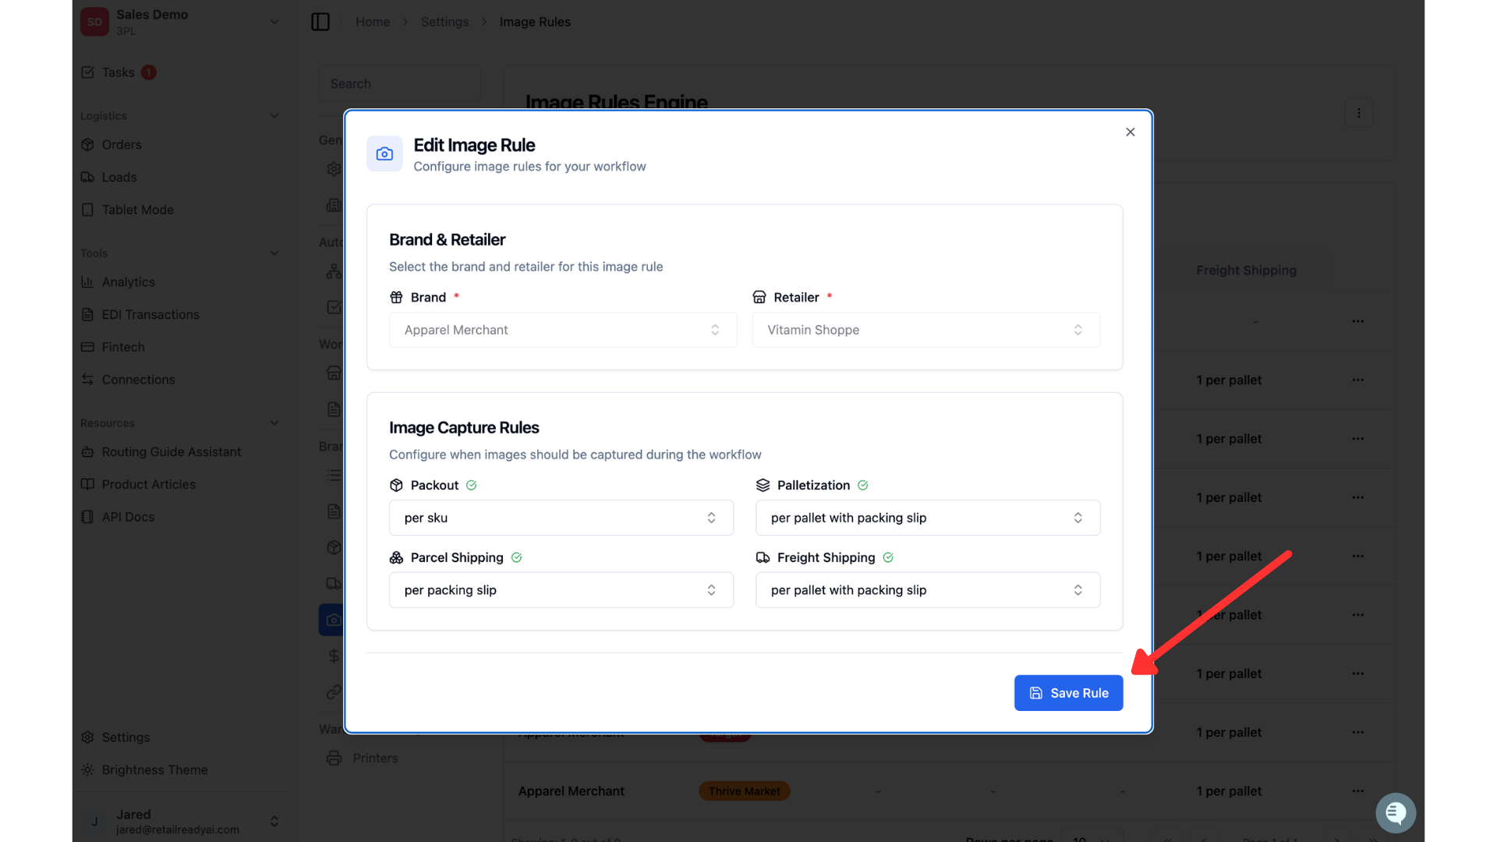Collapse the Tools section
The width and height of the screenshot is (1497, 842).
pos(274,253)
